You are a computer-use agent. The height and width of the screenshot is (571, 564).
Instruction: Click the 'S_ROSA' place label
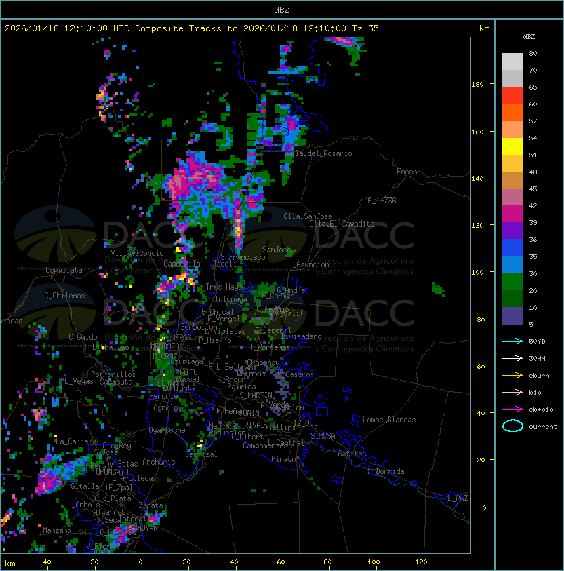(323, 436)
